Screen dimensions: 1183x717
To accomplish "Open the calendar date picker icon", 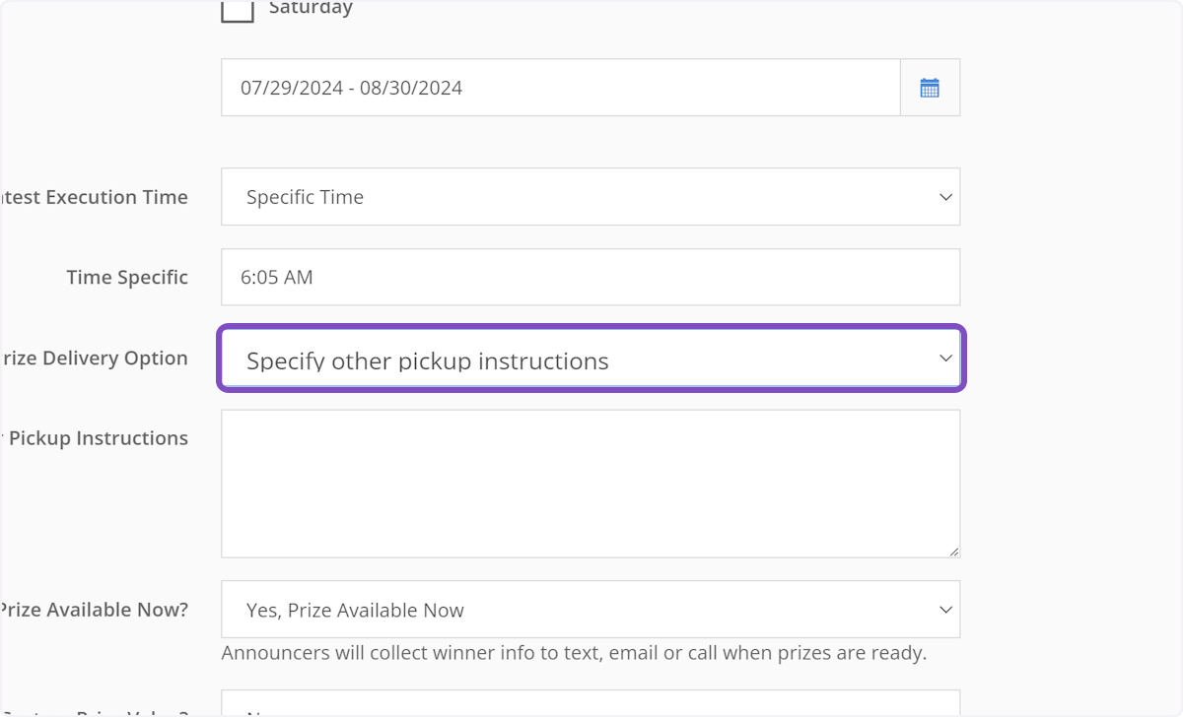I will tap(930, 88).
